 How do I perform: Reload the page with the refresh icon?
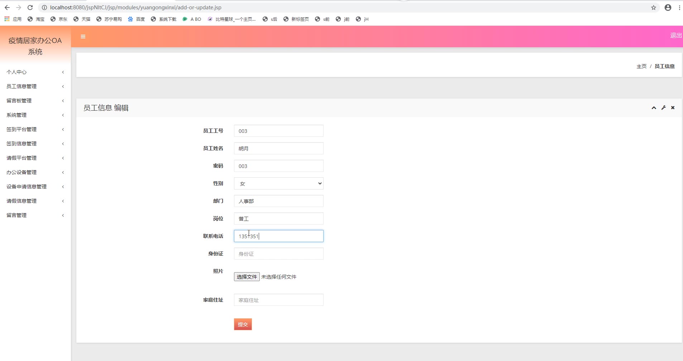(x=30, y=8)
